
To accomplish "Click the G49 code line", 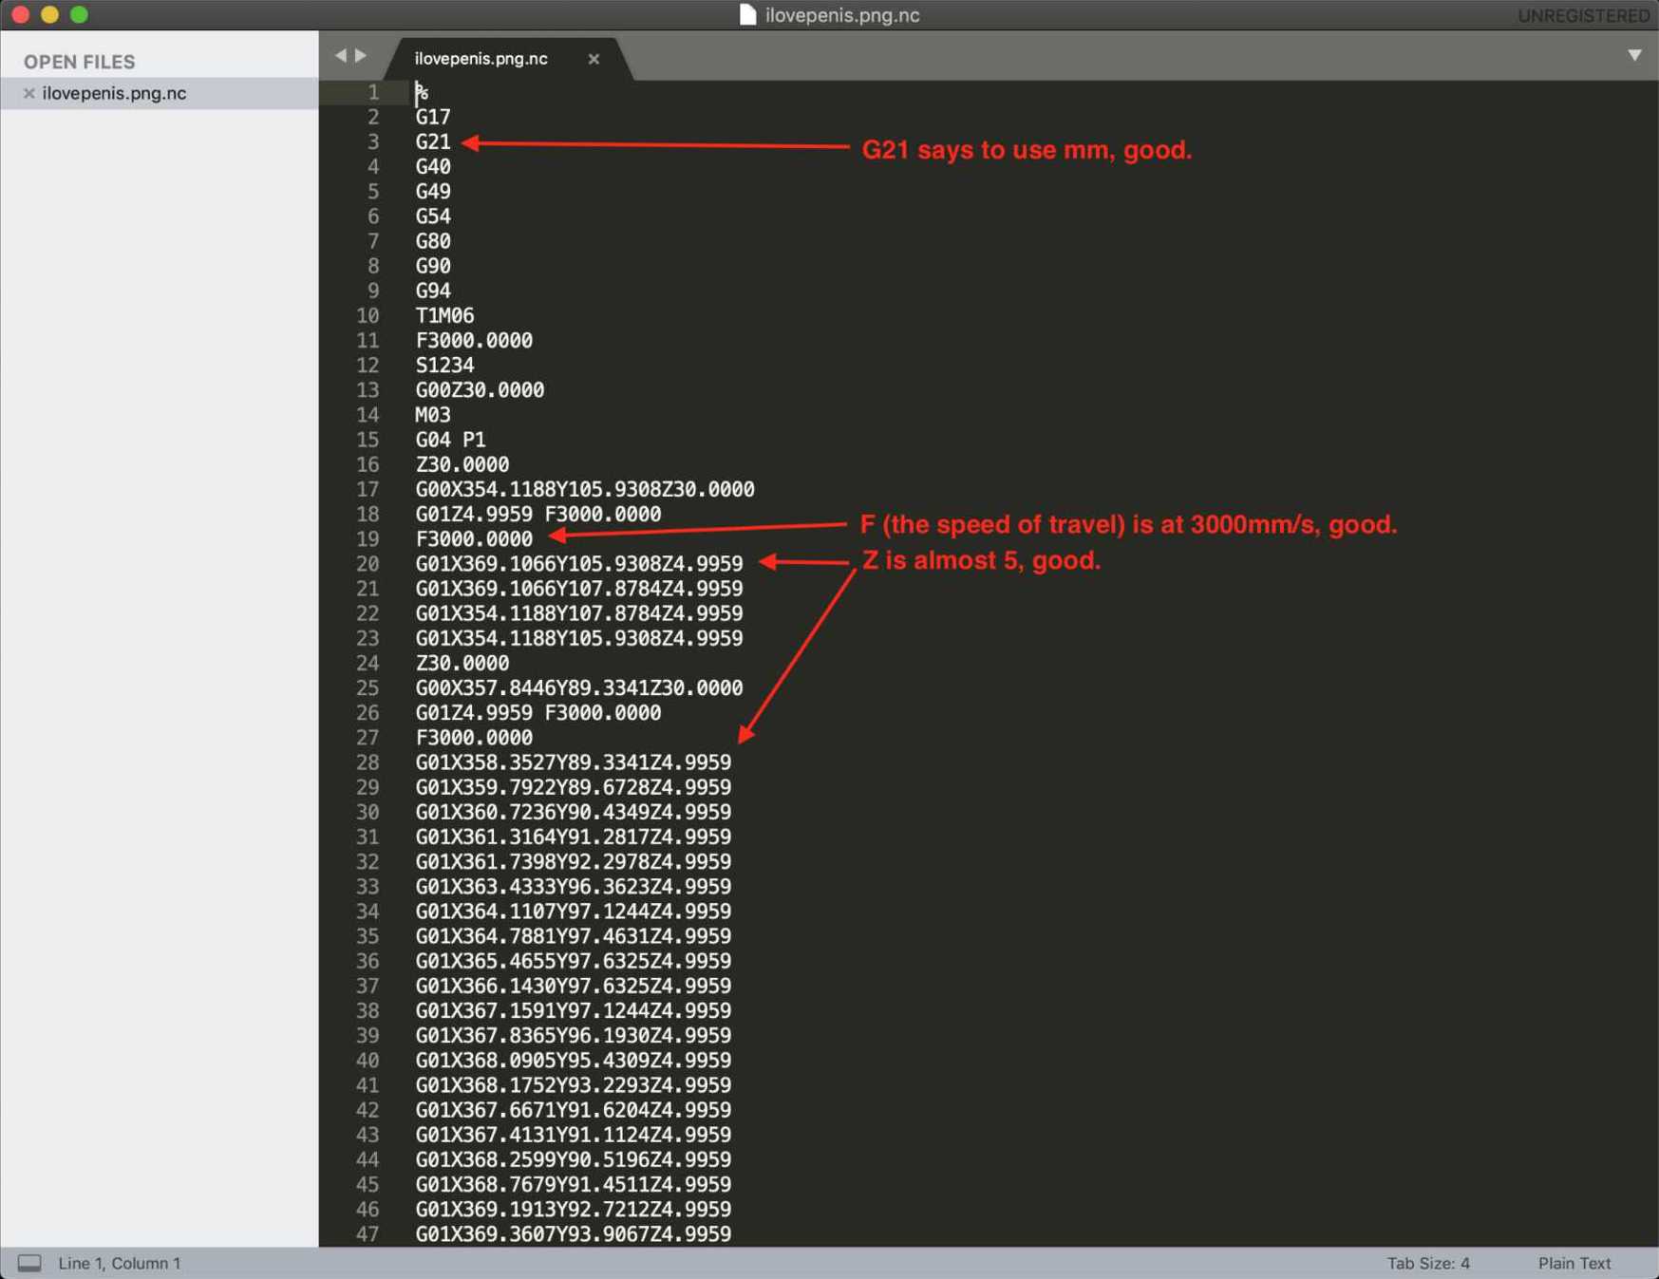I will pyautogui.click(x=433, y=191).
